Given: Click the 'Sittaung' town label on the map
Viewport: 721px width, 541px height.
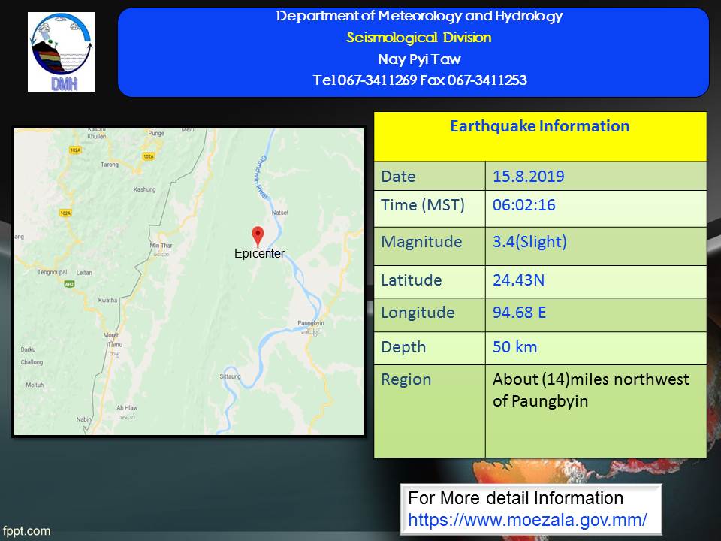Looking at the screenshot, I should coord(230,376).
